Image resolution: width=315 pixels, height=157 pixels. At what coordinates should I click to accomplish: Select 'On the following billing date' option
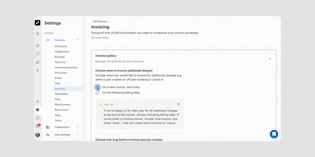tap(97, 92)
